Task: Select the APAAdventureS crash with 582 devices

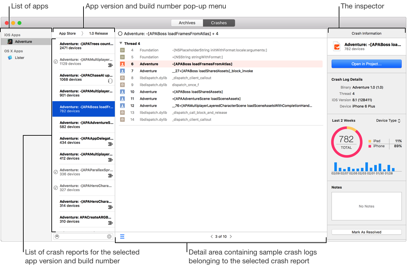Action: coord(83,125)
